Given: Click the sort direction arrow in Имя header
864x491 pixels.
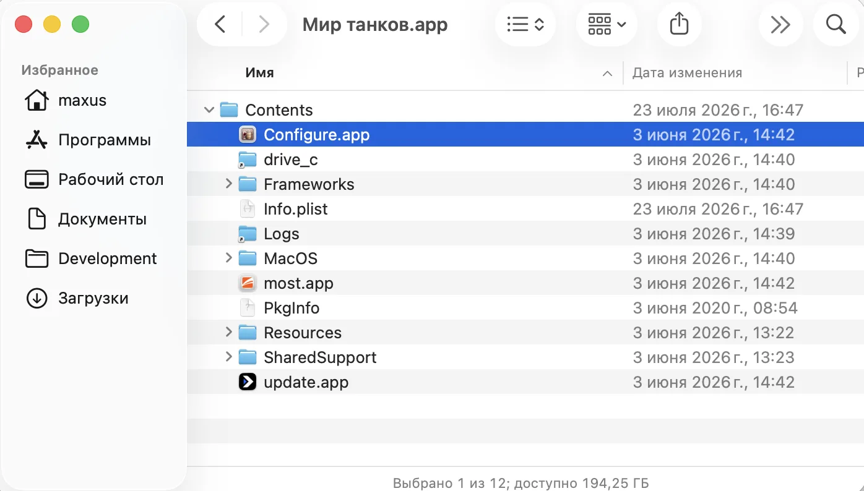Looking at the screenshot, I should coord(607,74).
